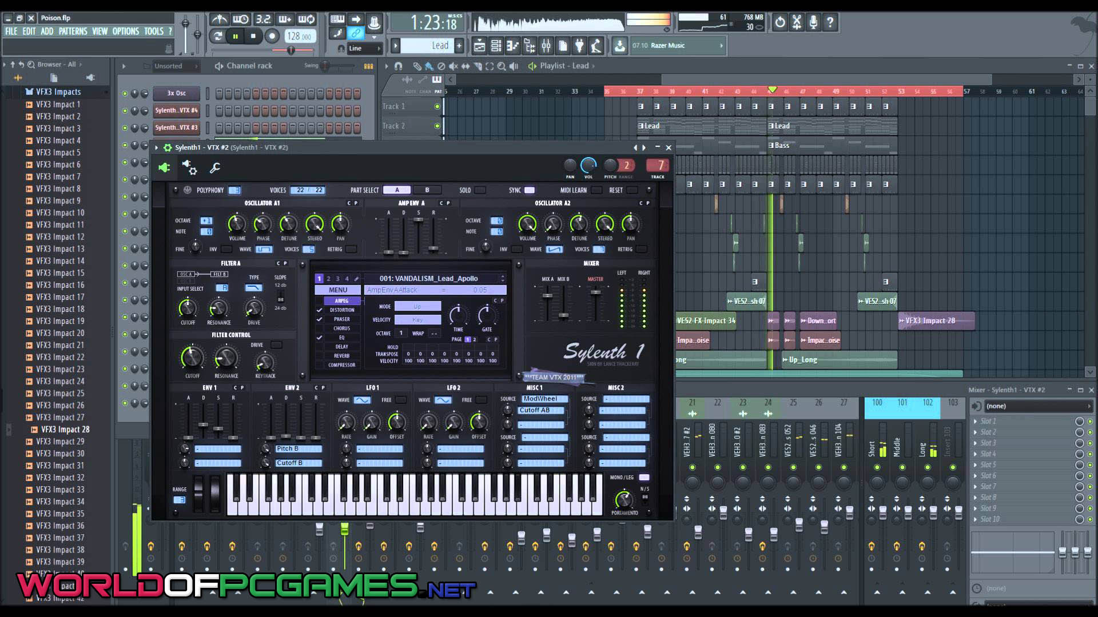
Task: Click the countdown before recording icon
Action: (262, 19)
